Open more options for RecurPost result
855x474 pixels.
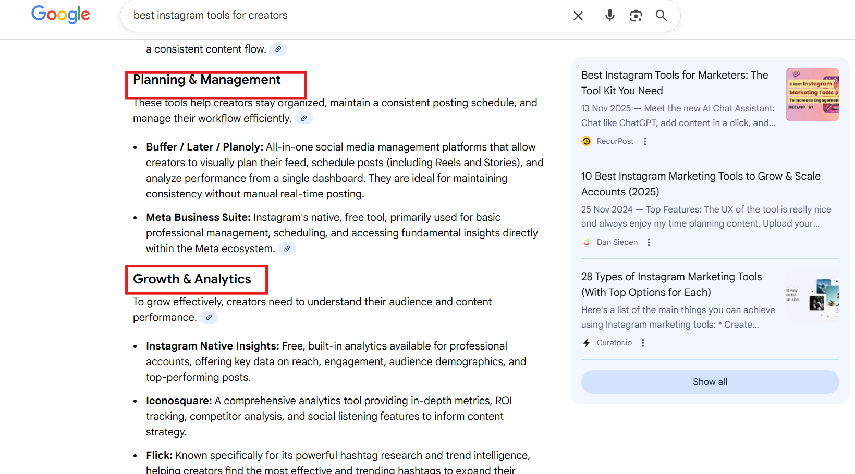(x=645, y=141)
